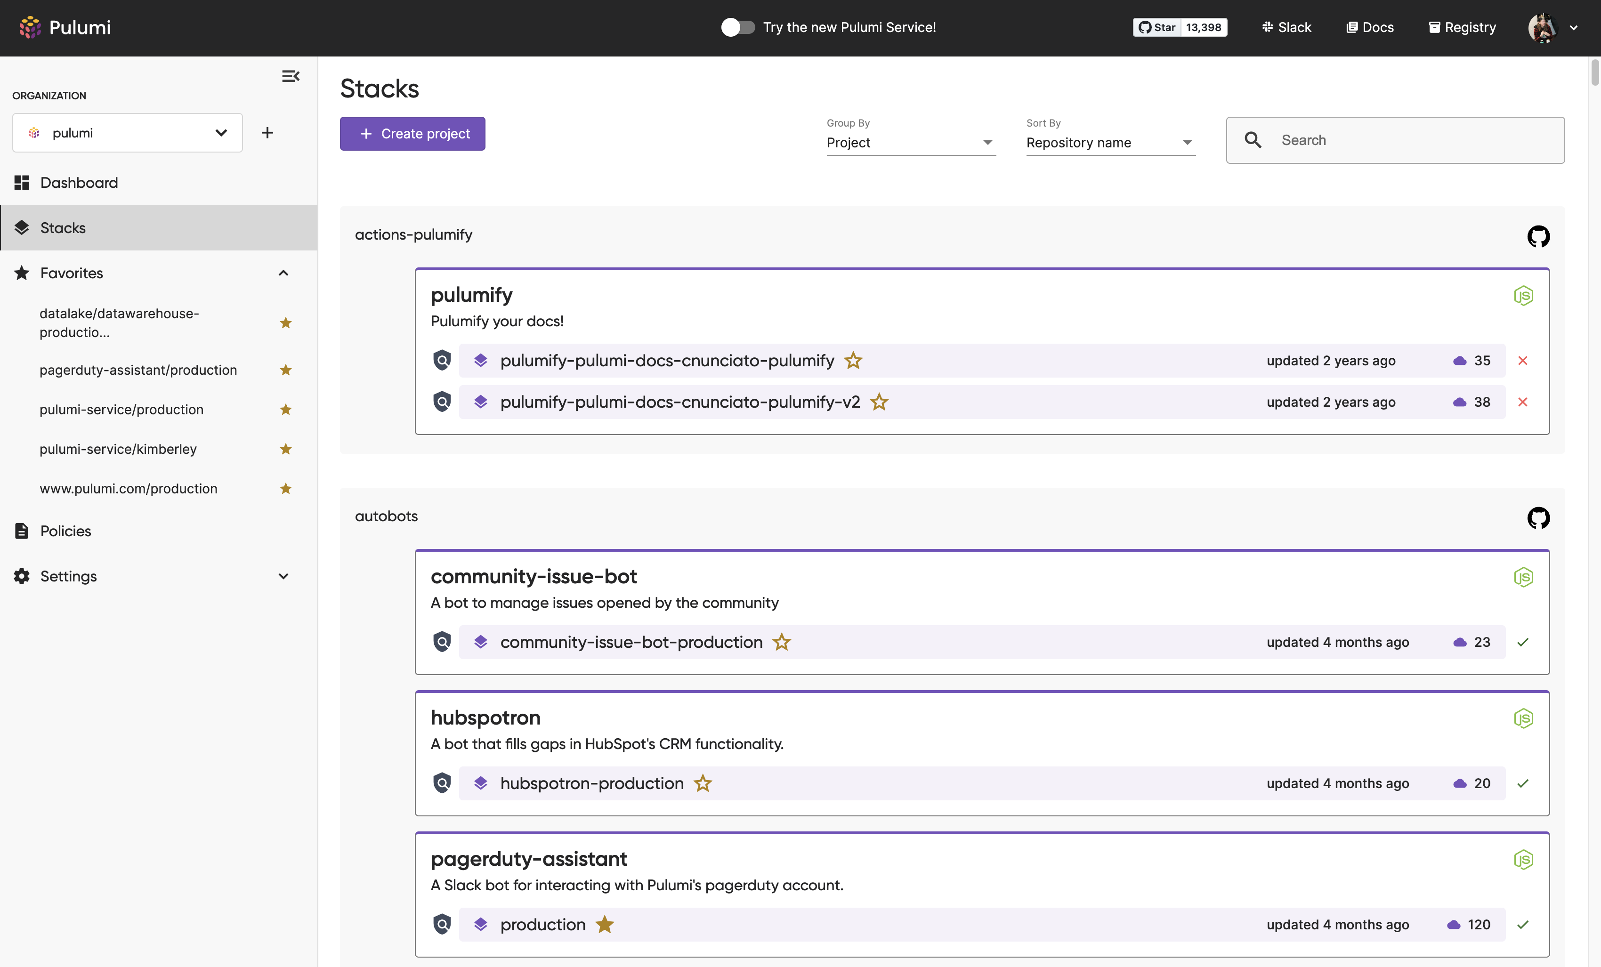Unfavorite pagerduty-assistant production stack star
The height and width of the screenshot is (967, 1601).
[604, 924]
